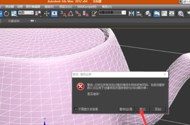Enable the 不再显示该信息 checkbox
Image resolution: width=190 pixels, height=125 pixels.
[76, 109]
